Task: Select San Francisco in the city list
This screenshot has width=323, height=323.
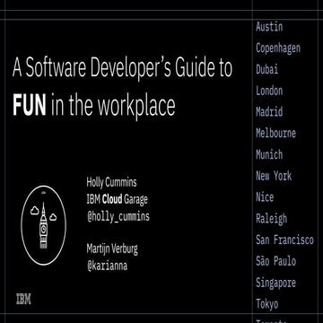Action: [x=284, y=240]
